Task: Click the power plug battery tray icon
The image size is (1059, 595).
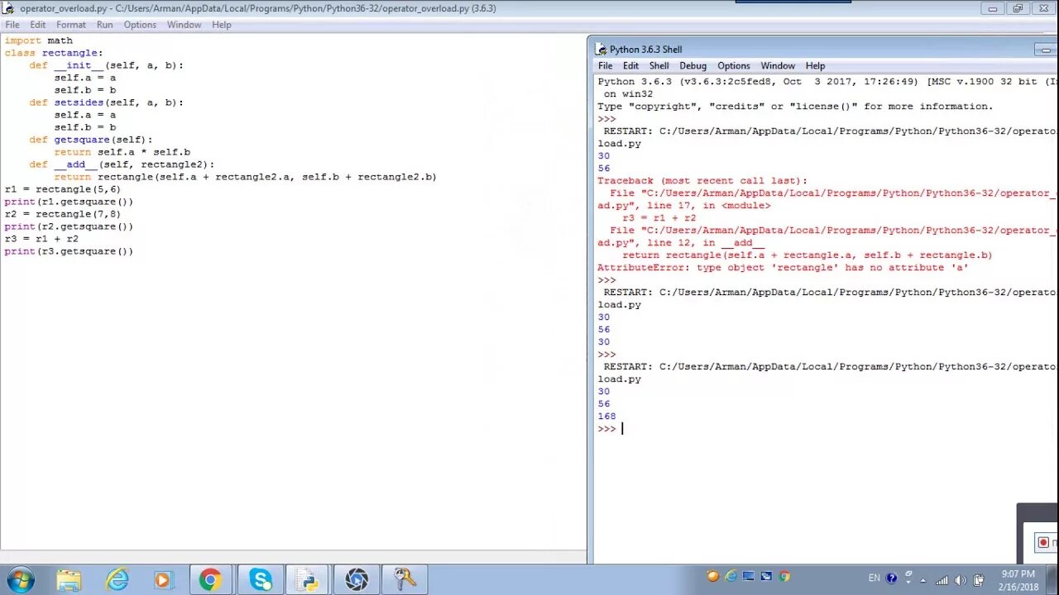Action: point(979,580)
